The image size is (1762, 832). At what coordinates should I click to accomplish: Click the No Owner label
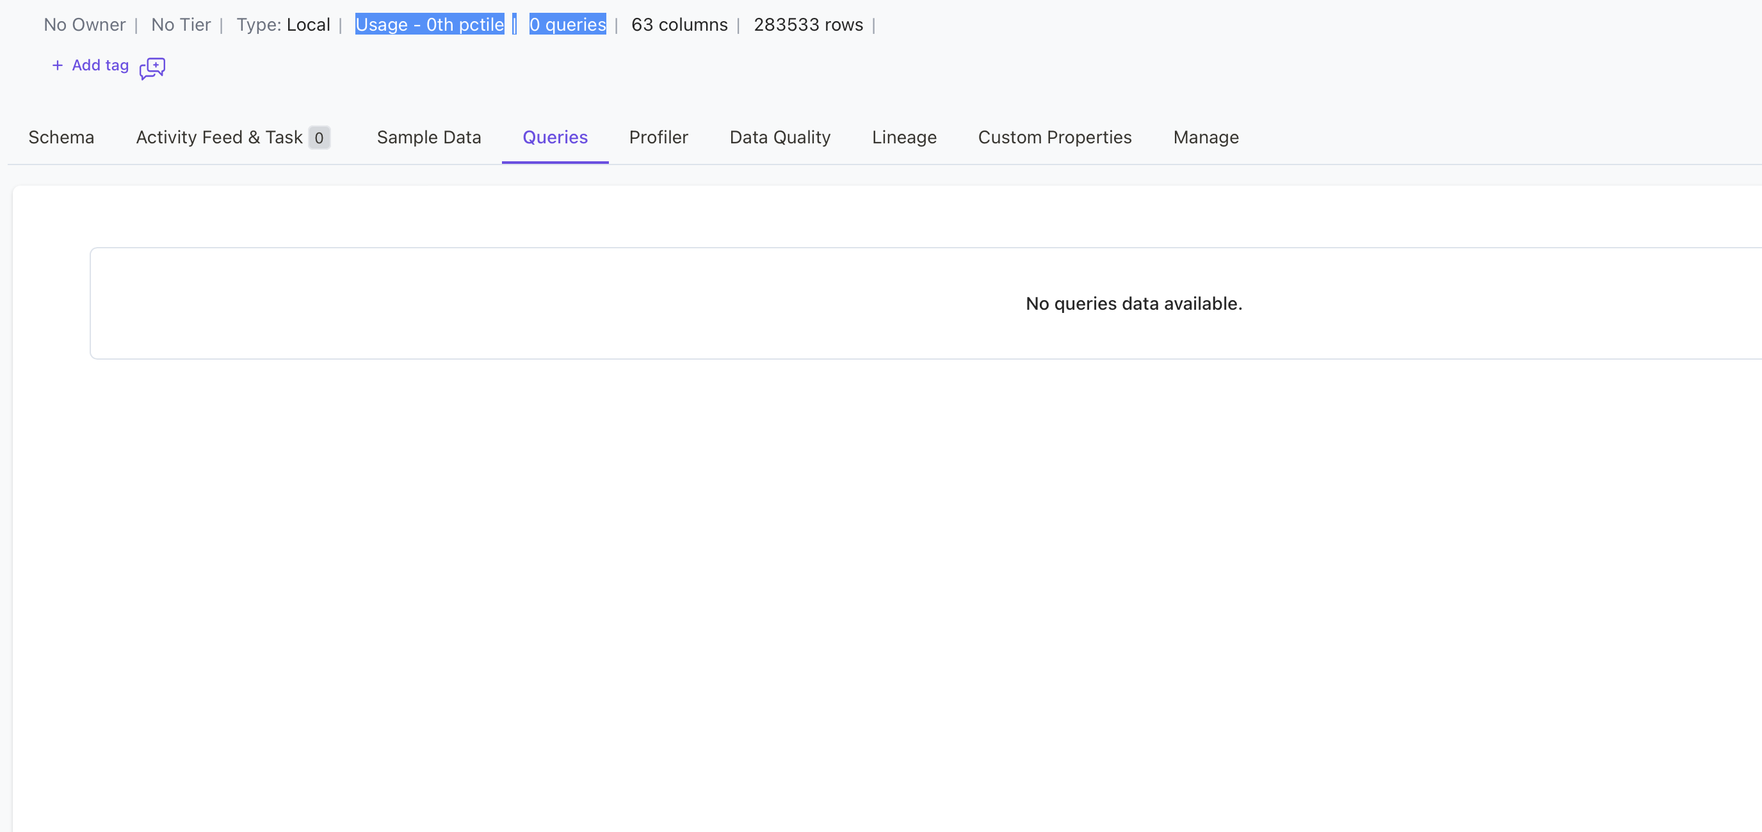pos(85,24)
